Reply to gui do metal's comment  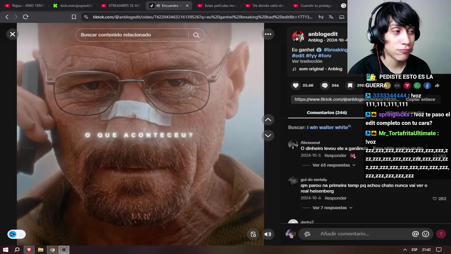pyautogui.click(x=335, y=198)
